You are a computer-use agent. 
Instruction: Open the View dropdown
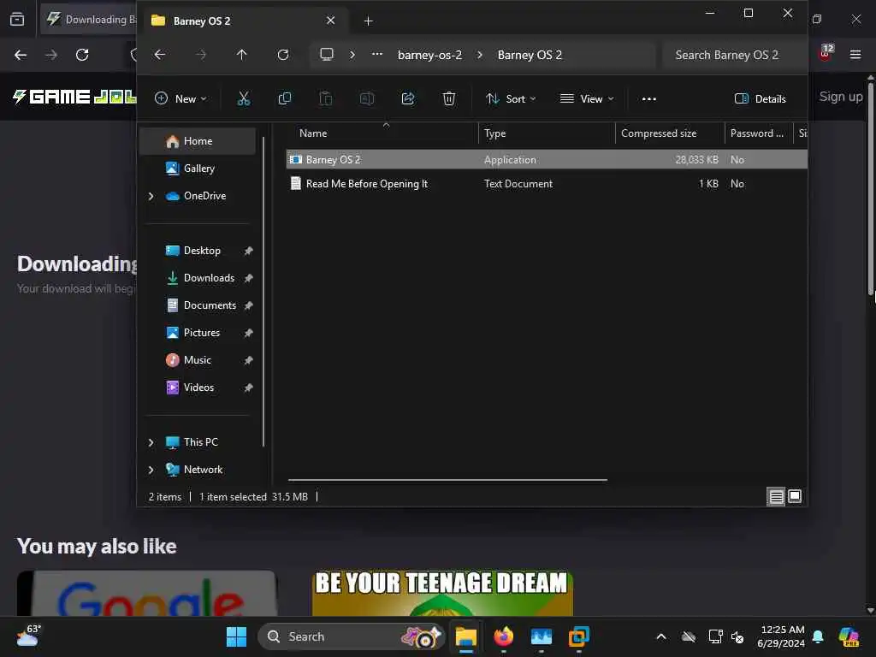587,99
